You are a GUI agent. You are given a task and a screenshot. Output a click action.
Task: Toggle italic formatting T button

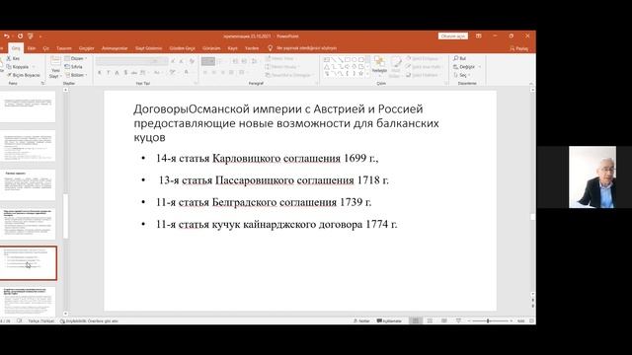pos(108,72)
